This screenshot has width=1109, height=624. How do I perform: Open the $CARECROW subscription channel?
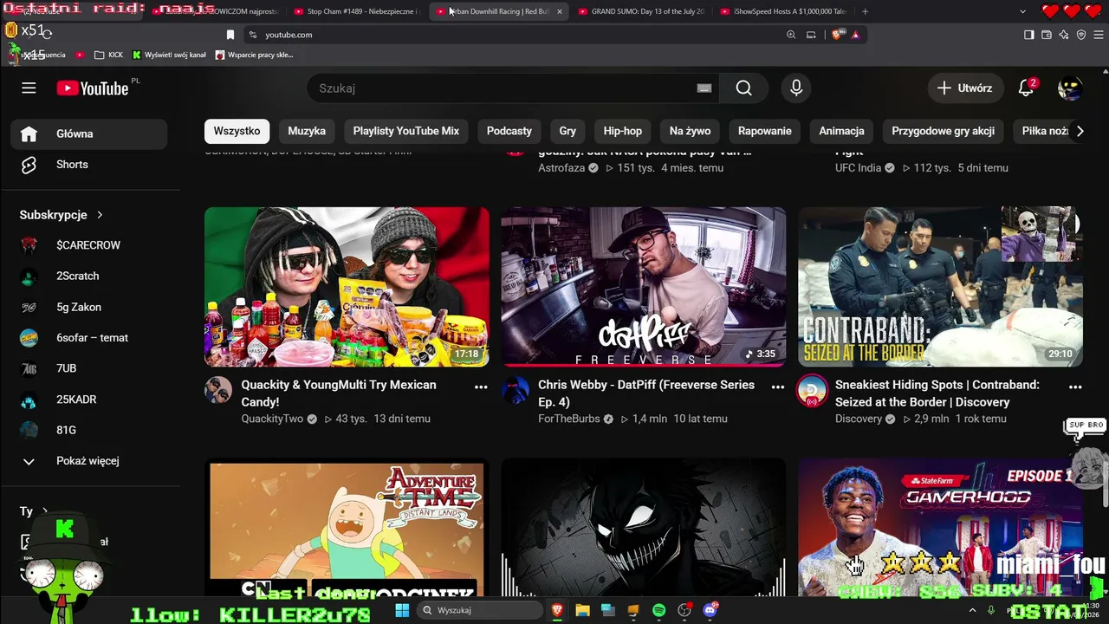point(88,245)
